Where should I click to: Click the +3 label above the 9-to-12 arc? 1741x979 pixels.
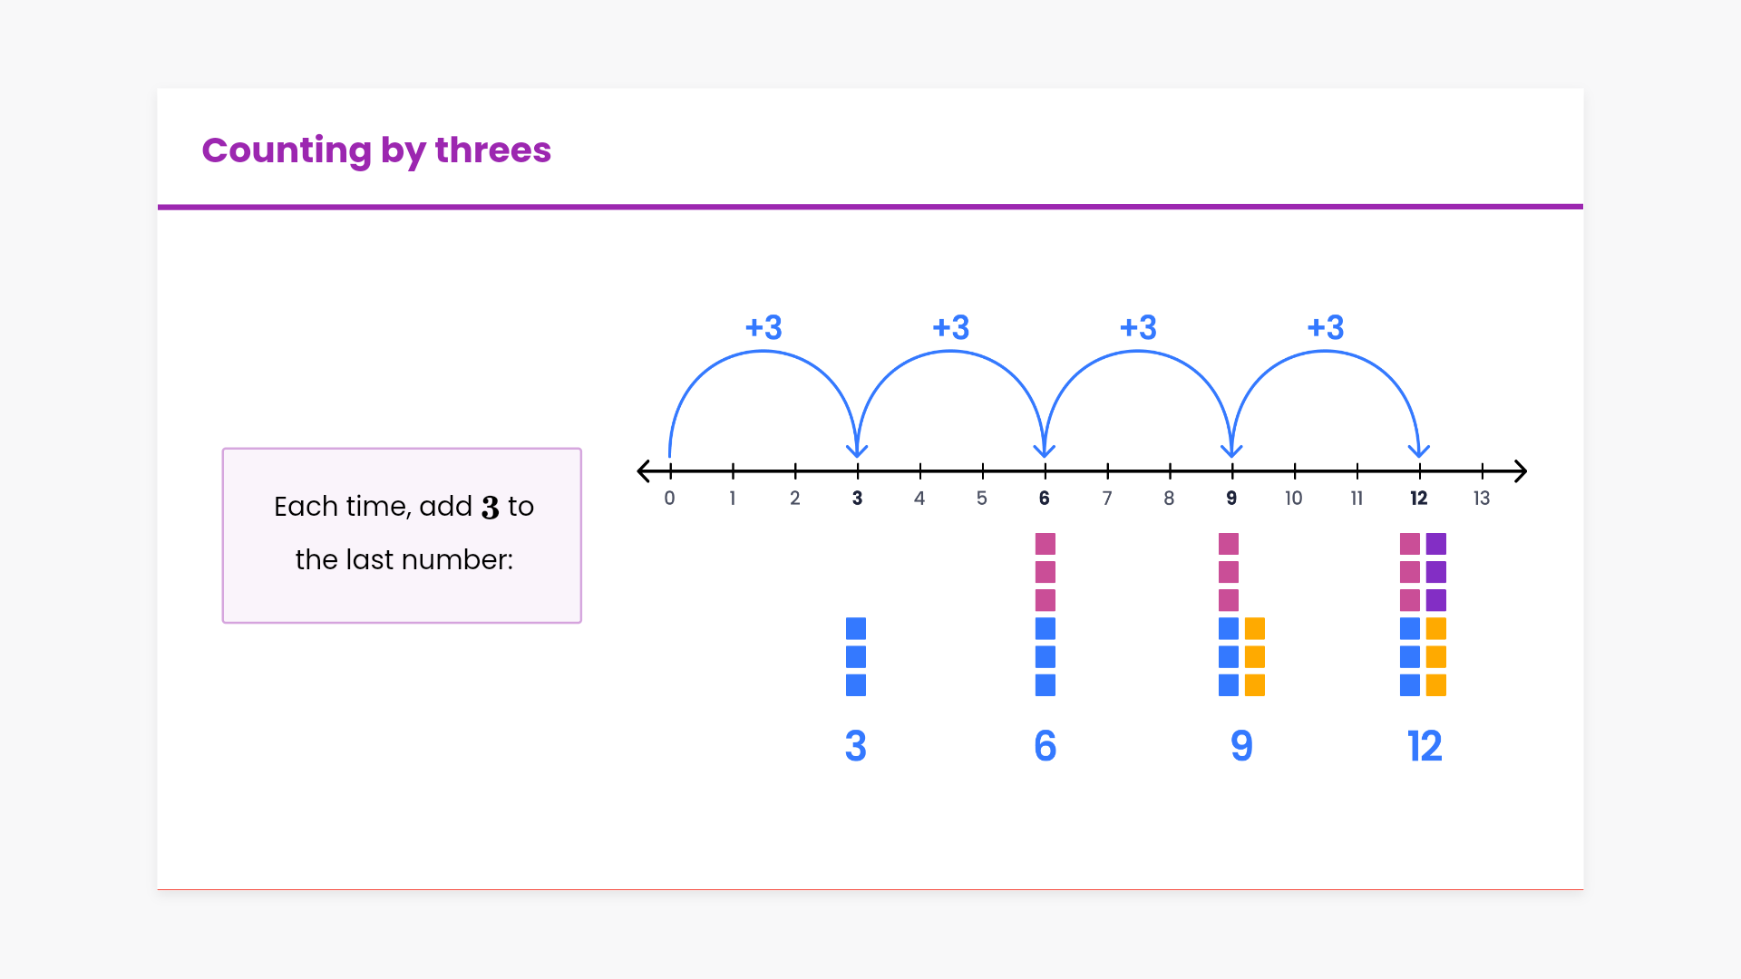tap(1325, 328)
